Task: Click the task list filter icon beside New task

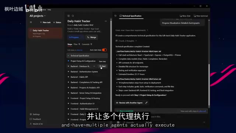Action: point(31,22)
